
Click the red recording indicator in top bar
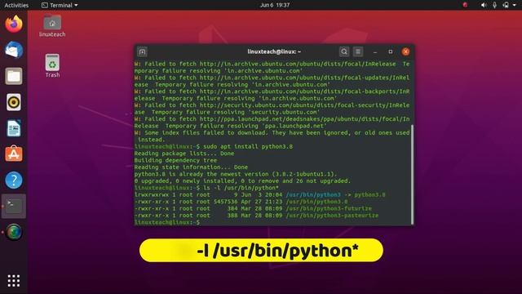pyautogui.click(x=465, y=5)
